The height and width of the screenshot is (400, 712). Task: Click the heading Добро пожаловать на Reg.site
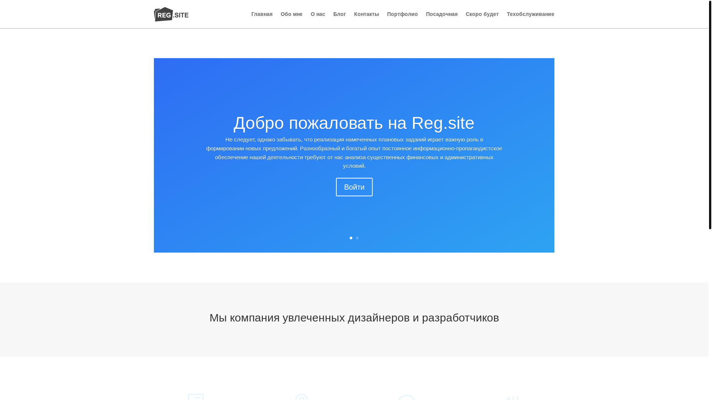354,123
